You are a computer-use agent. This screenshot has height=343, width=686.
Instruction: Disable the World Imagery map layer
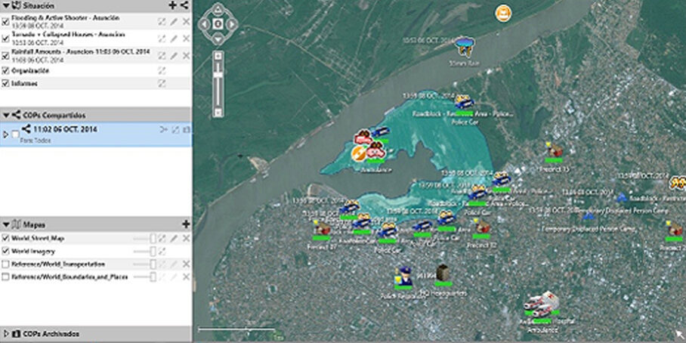coord(6,252)
